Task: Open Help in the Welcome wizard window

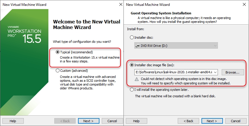Action: pyautogui.click(x=13, y=121)
